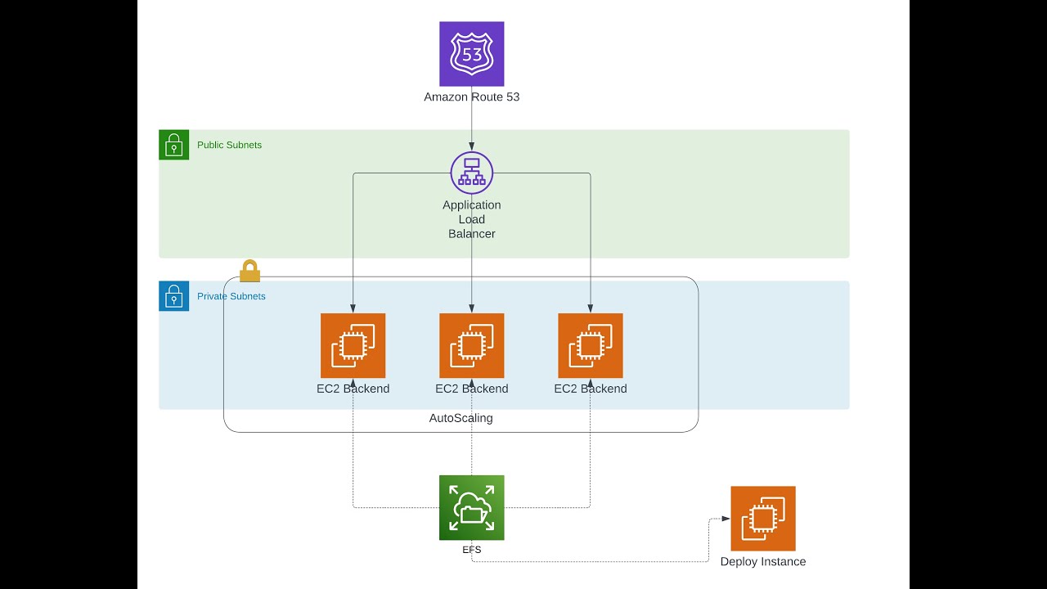Viewport: 1047px width, 589px height.
Task: Select the leftmost EC2 Backend icon
Action: (353, 346)
